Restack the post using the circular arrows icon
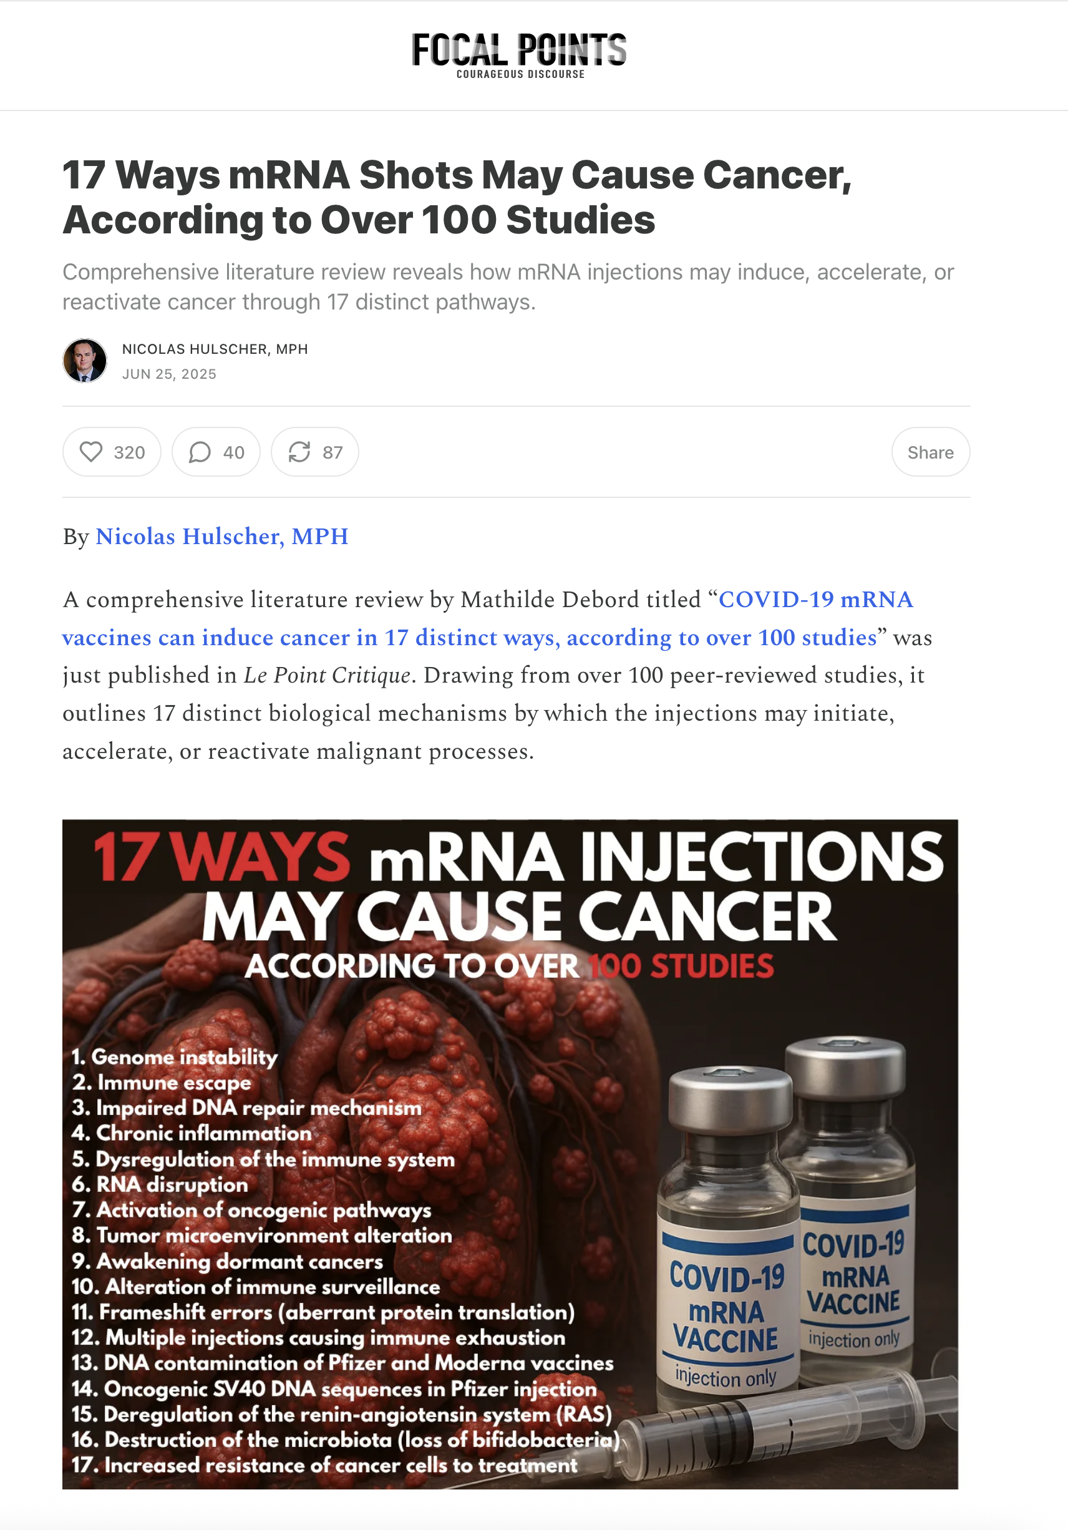Image resolution: width=1068 pixels, height=1530 pixels. [x=314, y=452]
